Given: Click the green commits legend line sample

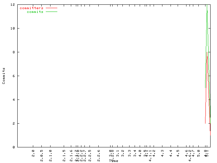Looking at the screenshot, I should pyautogui.click(x=51, y=12).
